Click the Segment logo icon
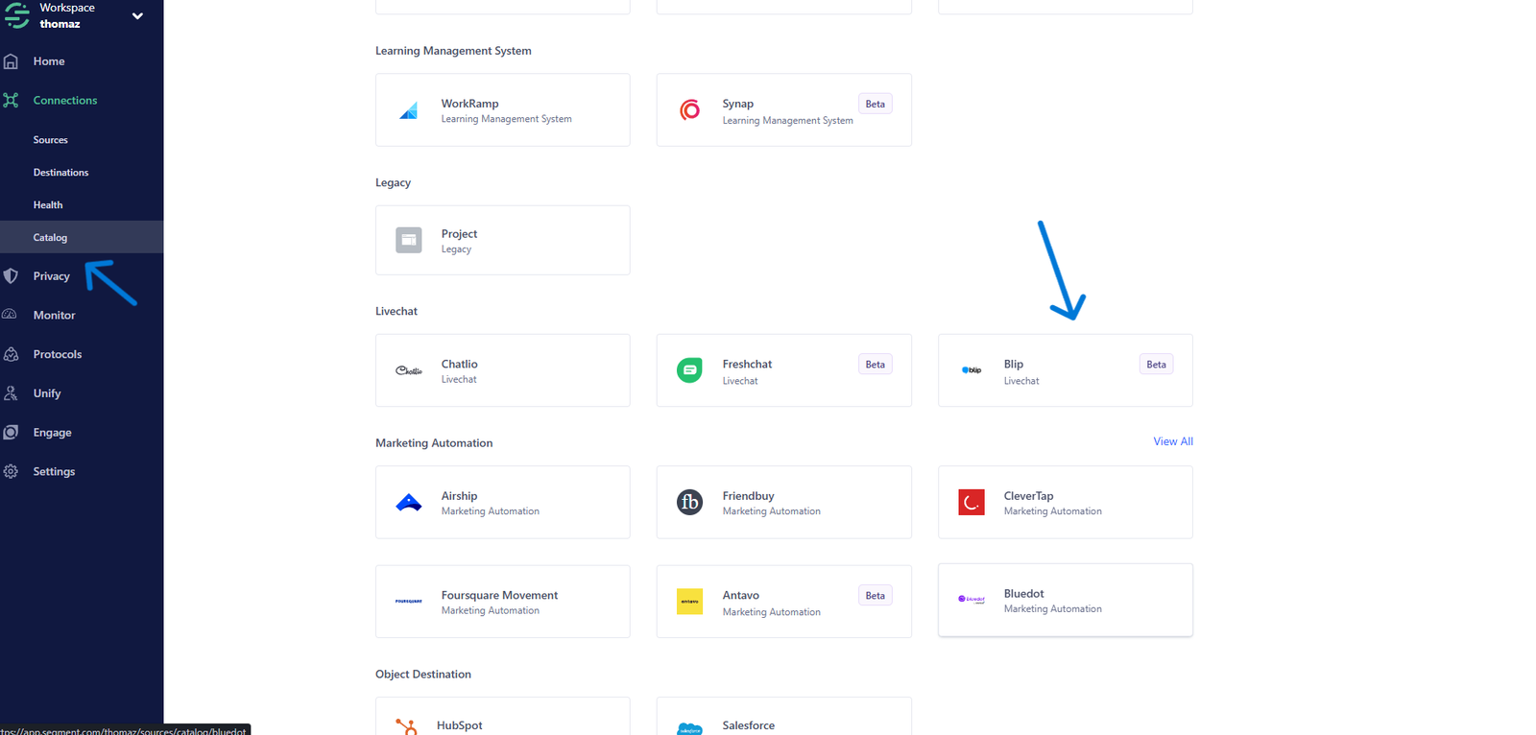The height and width of the screenshot is (735, 1536). [16, 14]
